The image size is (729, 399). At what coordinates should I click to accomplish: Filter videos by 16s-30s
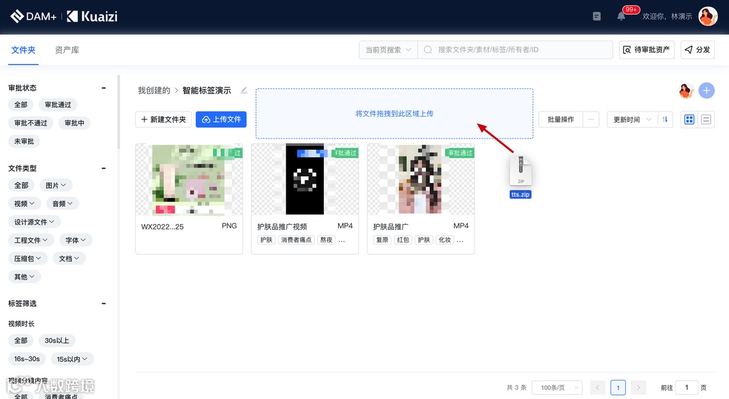tap(27, 359)
